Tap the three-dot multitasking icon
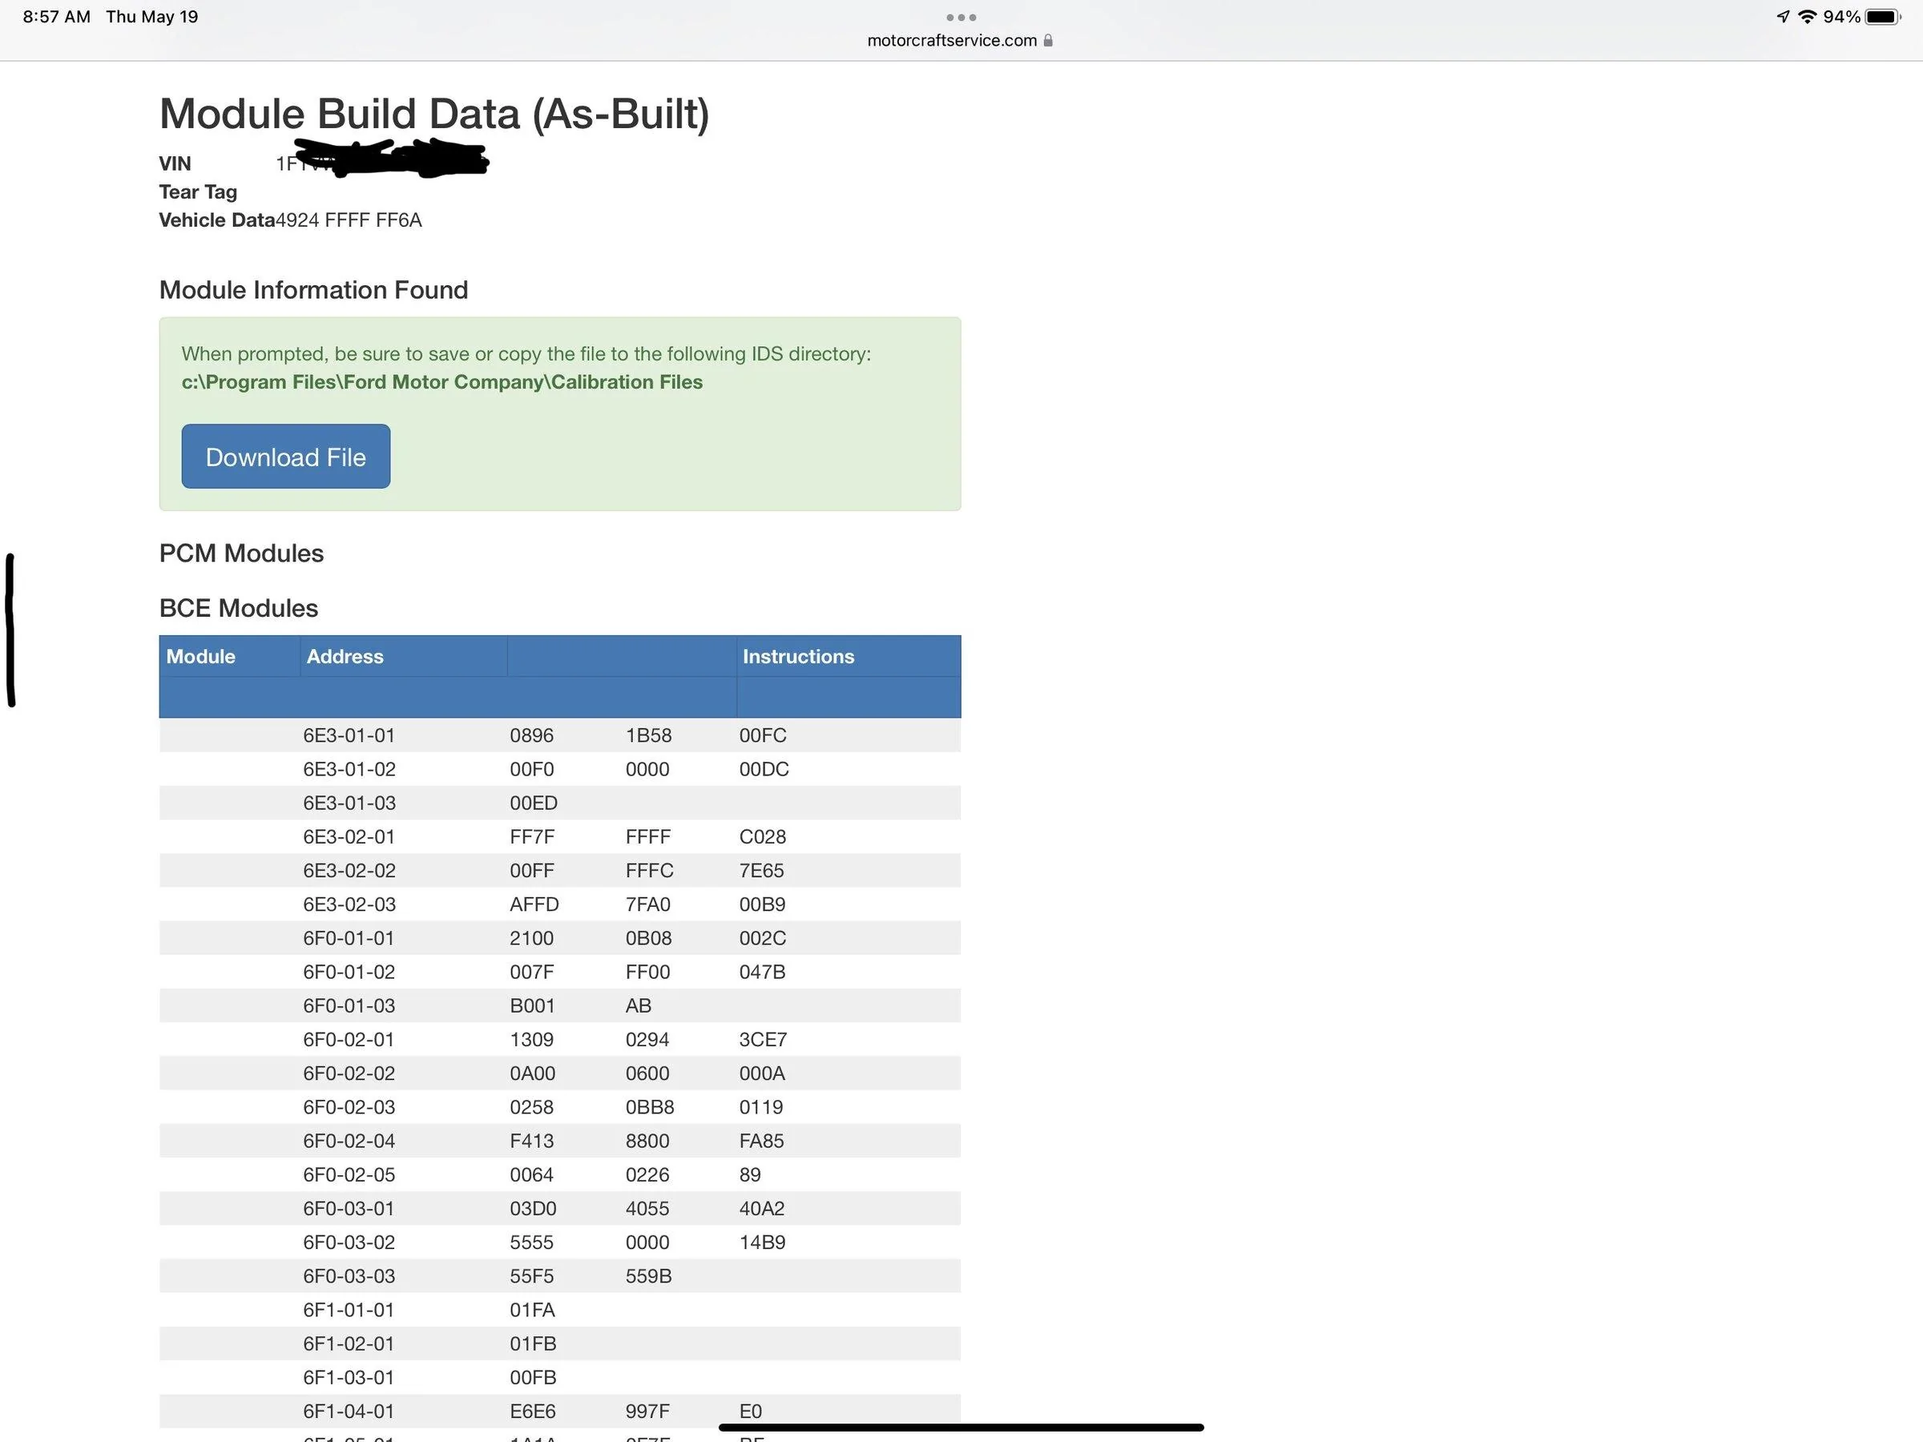 point(961,18)
